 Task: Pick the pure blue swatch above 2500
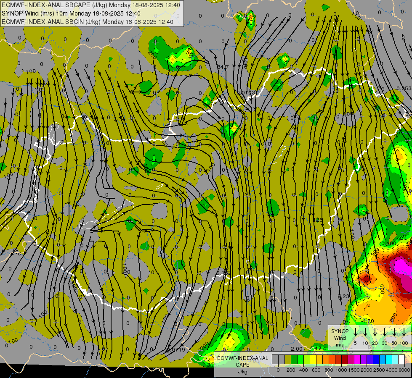376,359
